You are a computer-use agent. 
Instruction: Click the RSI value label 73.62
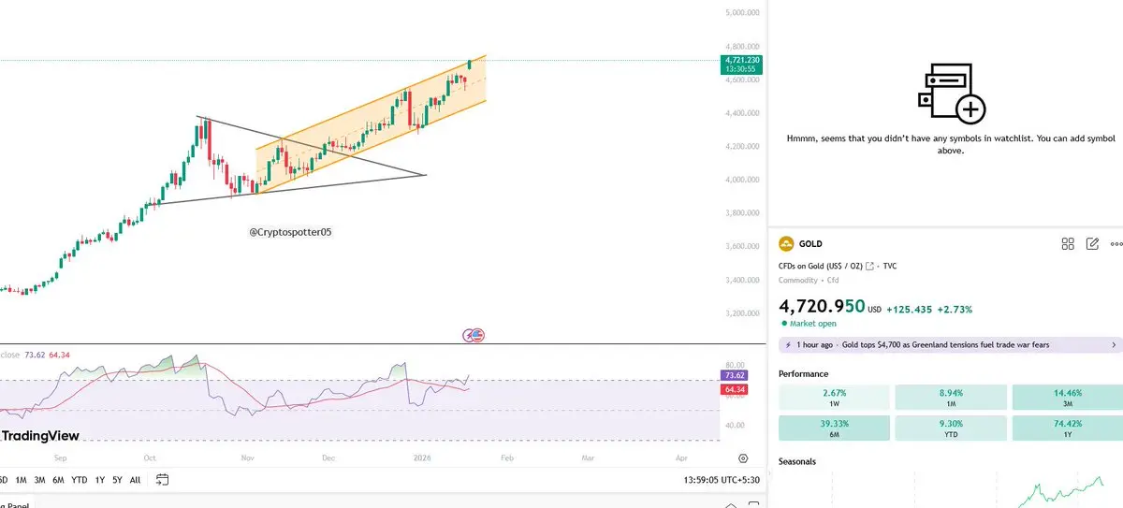pos(733,374)
